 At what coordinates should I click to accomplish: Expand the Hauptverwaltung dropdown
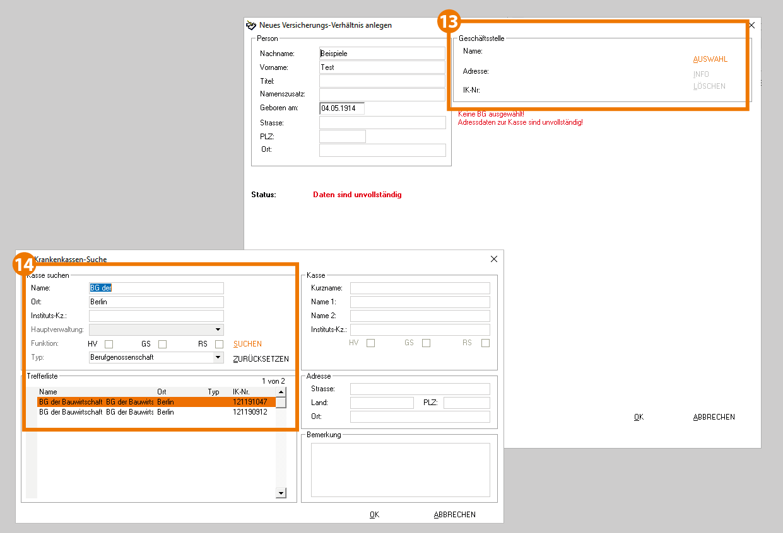(x=218, y=330)
